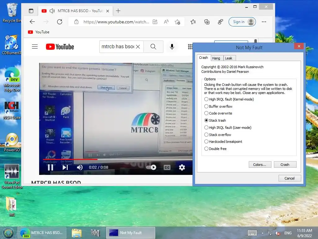The width and height of the screenshot is (318, 239).
Task: Open Recycle Bin desktop icon
Action: pyautogui.click(x=11, y=12)
